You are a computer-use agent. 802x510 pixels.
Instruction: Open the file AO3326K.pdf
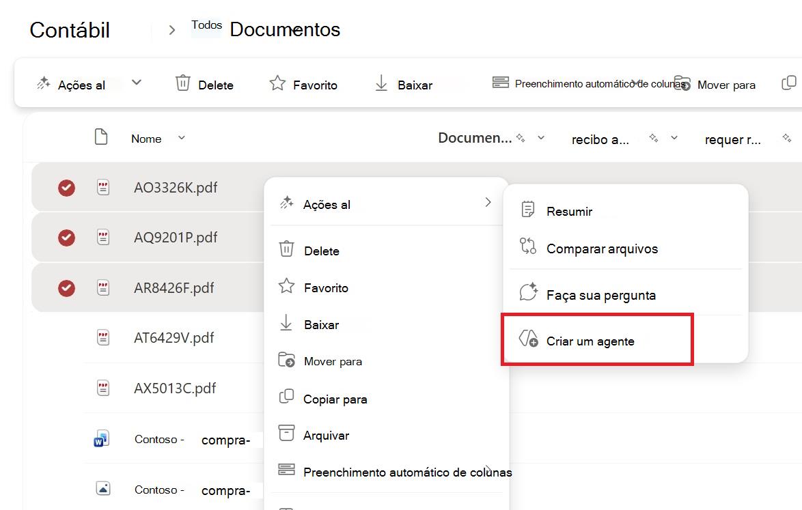point(176,188)
